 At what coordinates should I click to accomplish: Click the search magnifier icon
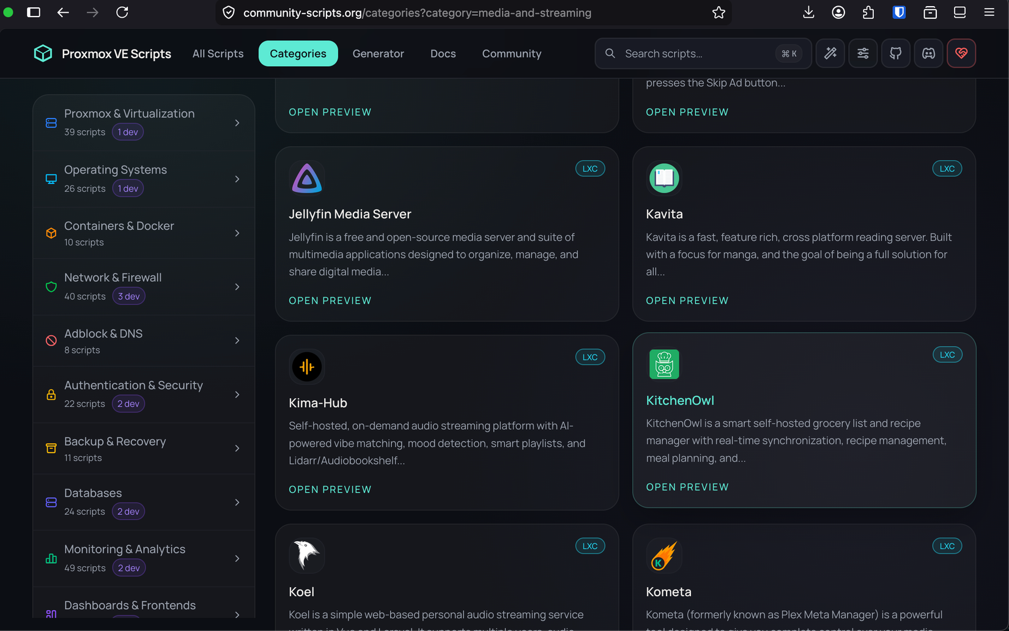click(610, 53)
